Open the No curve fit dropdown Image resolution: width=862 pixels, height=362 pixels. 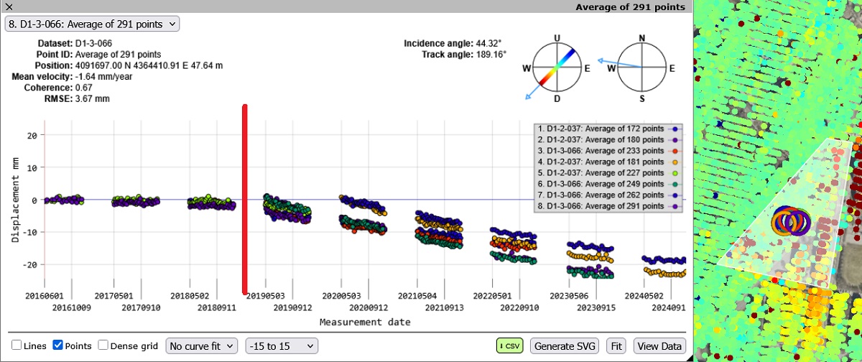[x=201, y=345]
